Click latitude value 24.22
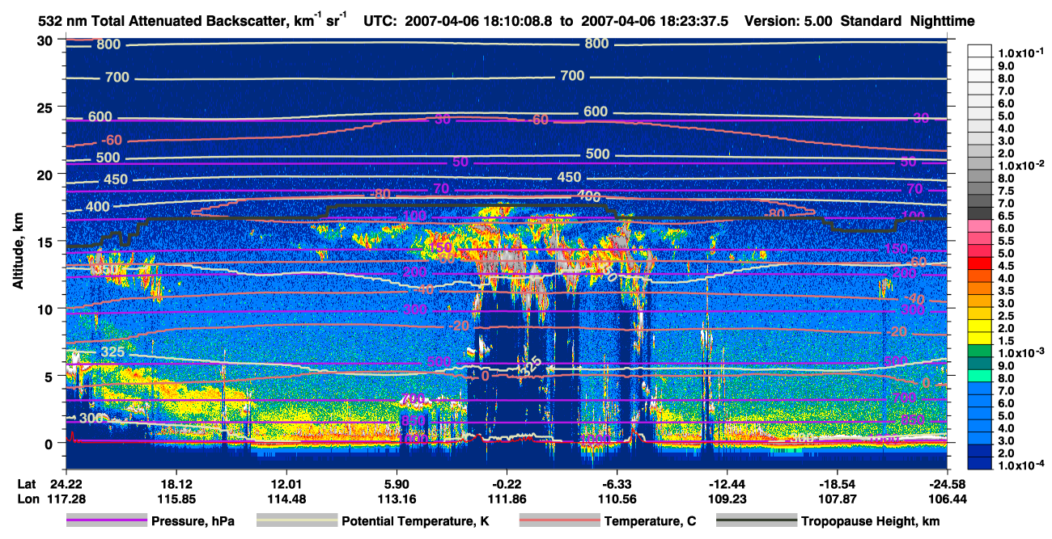 point(66,483)
